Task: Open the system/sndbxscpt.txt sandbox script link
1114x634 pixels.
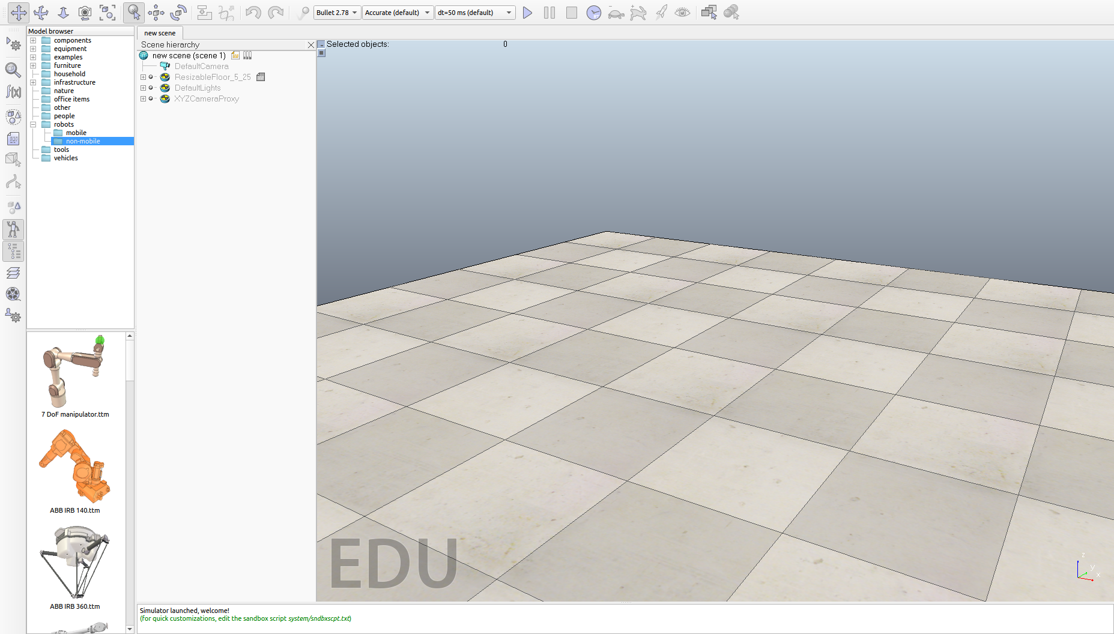Action: pyautogui.click(x=318, y=618)
